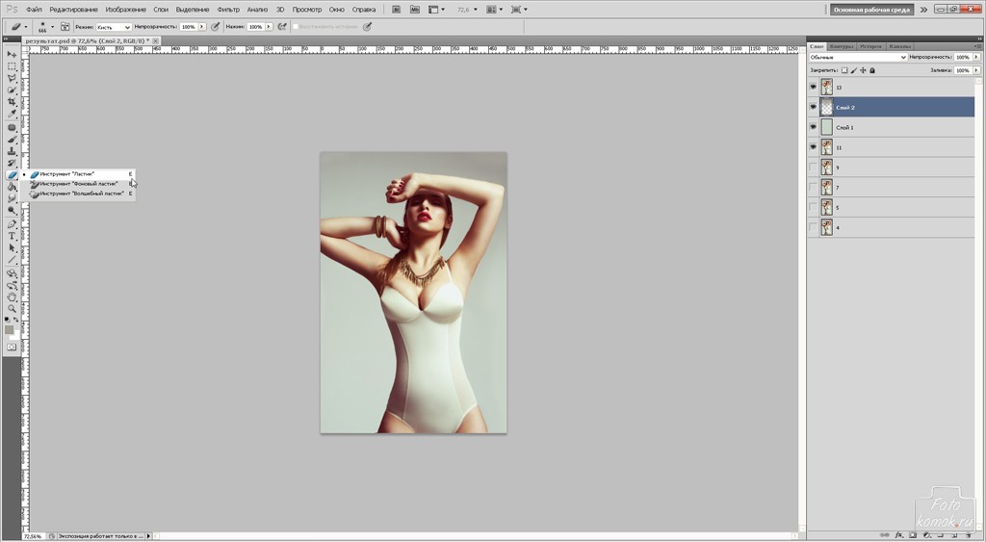This screenshot has height=542, width=986.
Task: Click the lock-all padlock icon in Layers
Action: 872,70
